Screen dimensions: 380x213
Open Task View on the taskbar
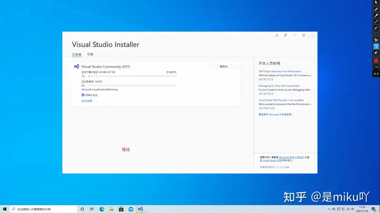coord(92,209)
